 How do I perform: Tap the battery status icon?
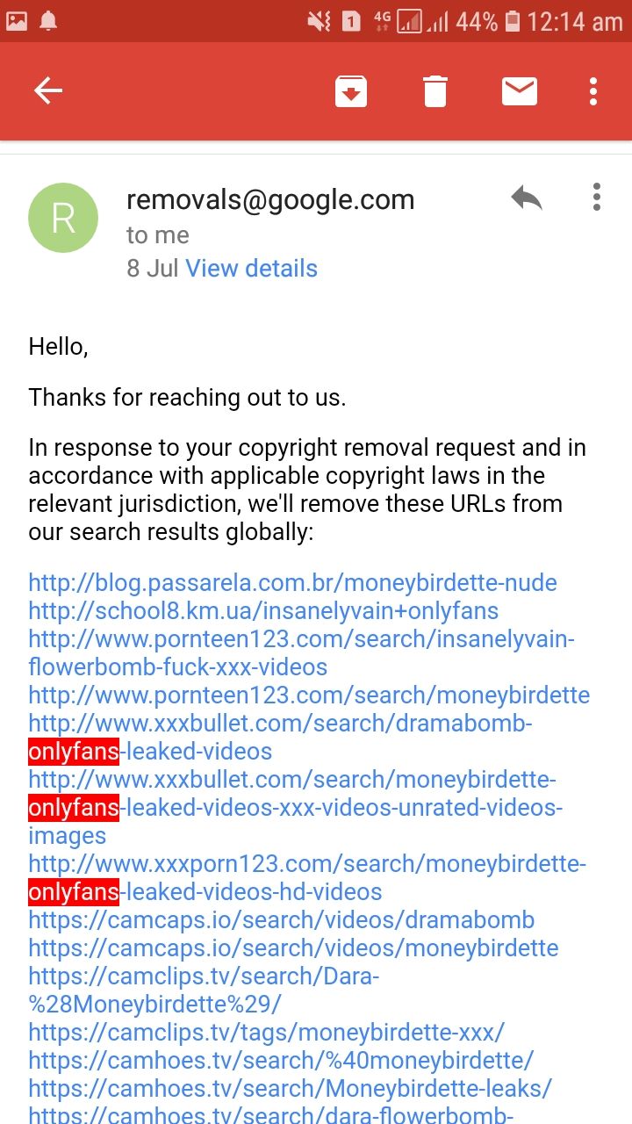(x=513, y=21)
